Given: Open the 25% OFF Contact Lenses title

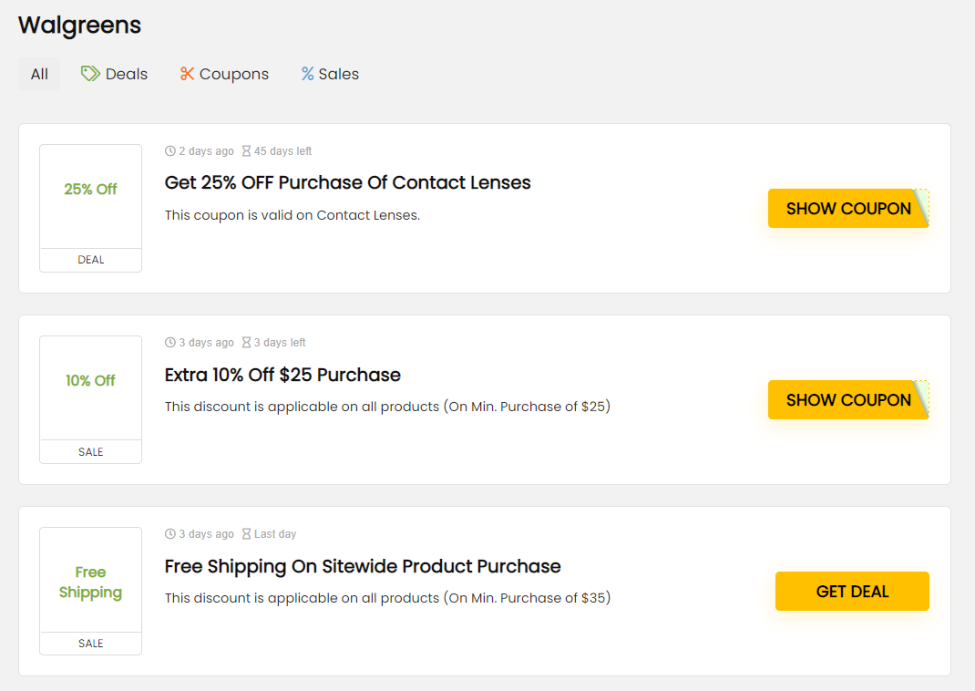Looking at the screenshot, I should [347, 183].
